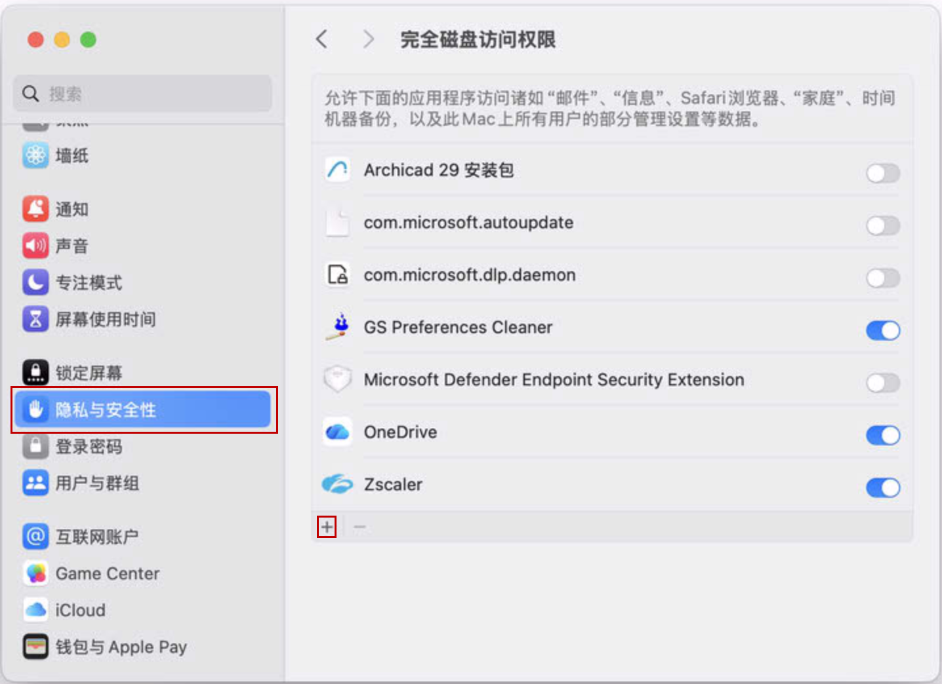Toggle the com.microsoft.dlp.daemon switch

point(883,278)
